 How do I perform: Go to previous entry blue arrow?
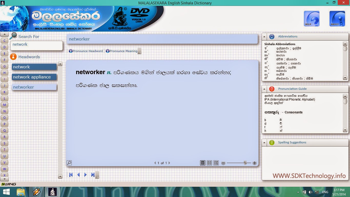(78, 175)
